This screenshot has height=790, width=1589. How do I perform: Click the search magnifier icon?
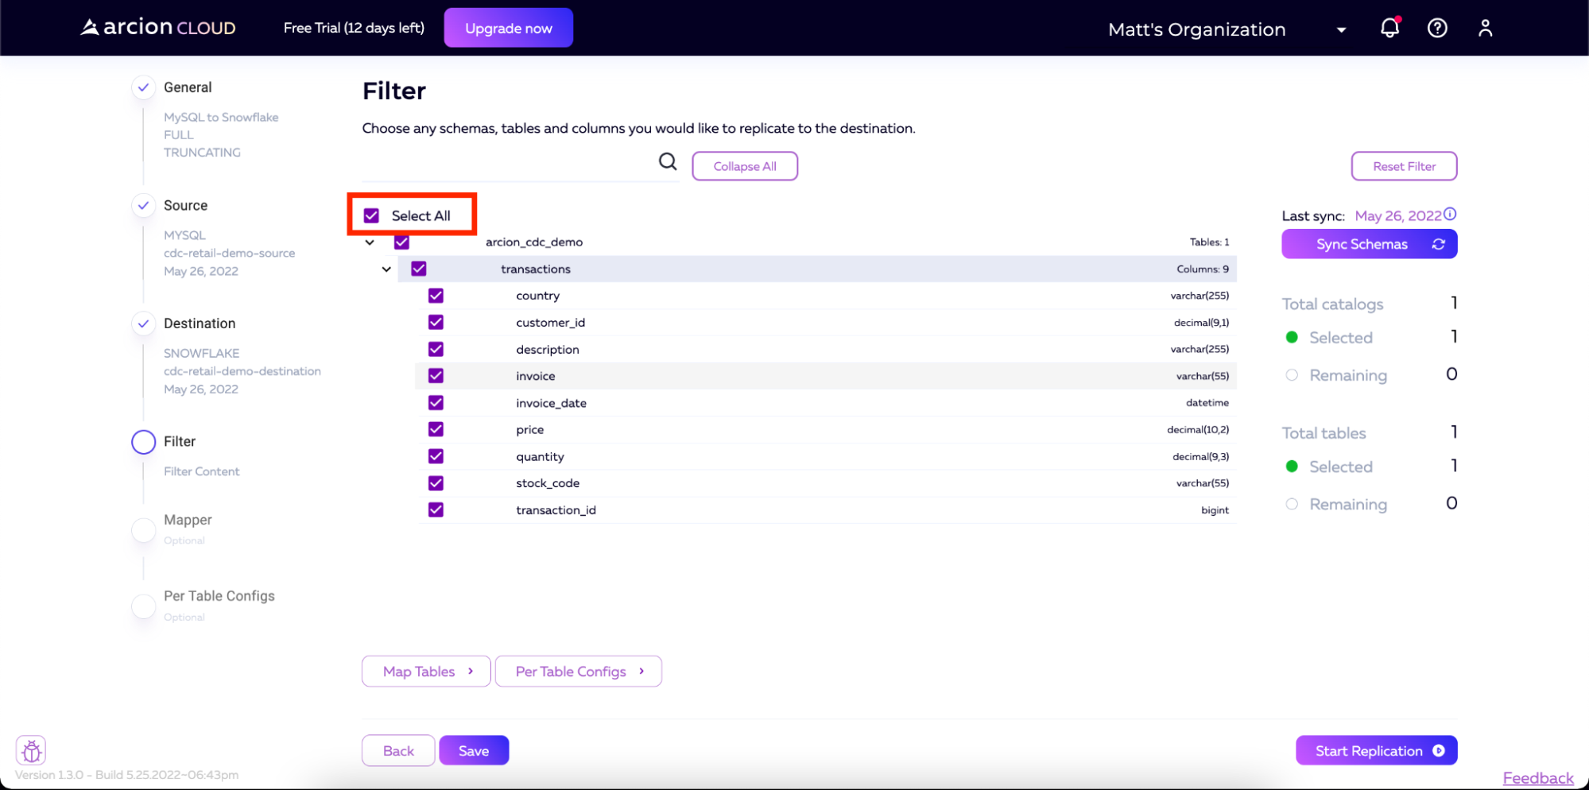[x=668, y=162]
